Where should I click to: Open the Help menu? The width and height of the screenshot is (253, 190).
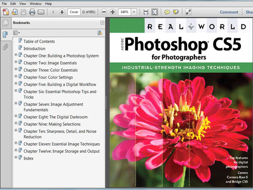[x=48, y=3]
